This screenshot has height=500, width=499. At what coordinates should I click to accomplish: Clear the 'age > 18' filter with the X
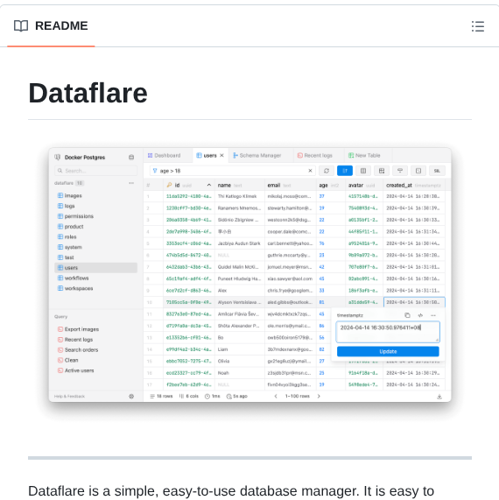click(310, 171)
